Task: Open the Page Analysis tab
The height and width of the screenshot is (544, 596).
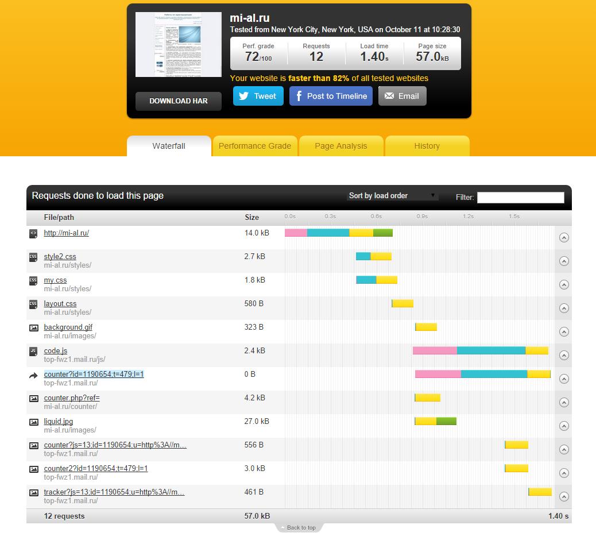Action: click(x=341, y=146)
